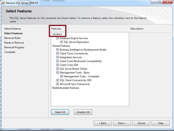This screenshot has height=131, width=174.
Task: Click the Database Engine Services label
Action: [x=74, y=38]
